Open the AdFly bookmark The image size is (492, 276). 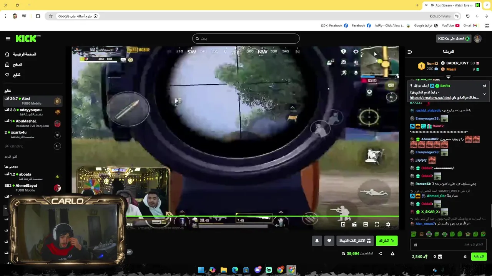392,26
